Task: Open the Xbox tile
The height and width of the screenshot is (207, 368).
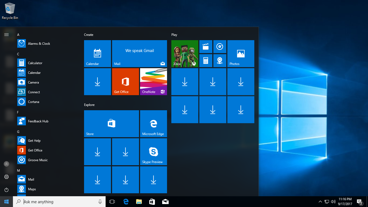Action: pyautogui.click(x=185, y=54)
